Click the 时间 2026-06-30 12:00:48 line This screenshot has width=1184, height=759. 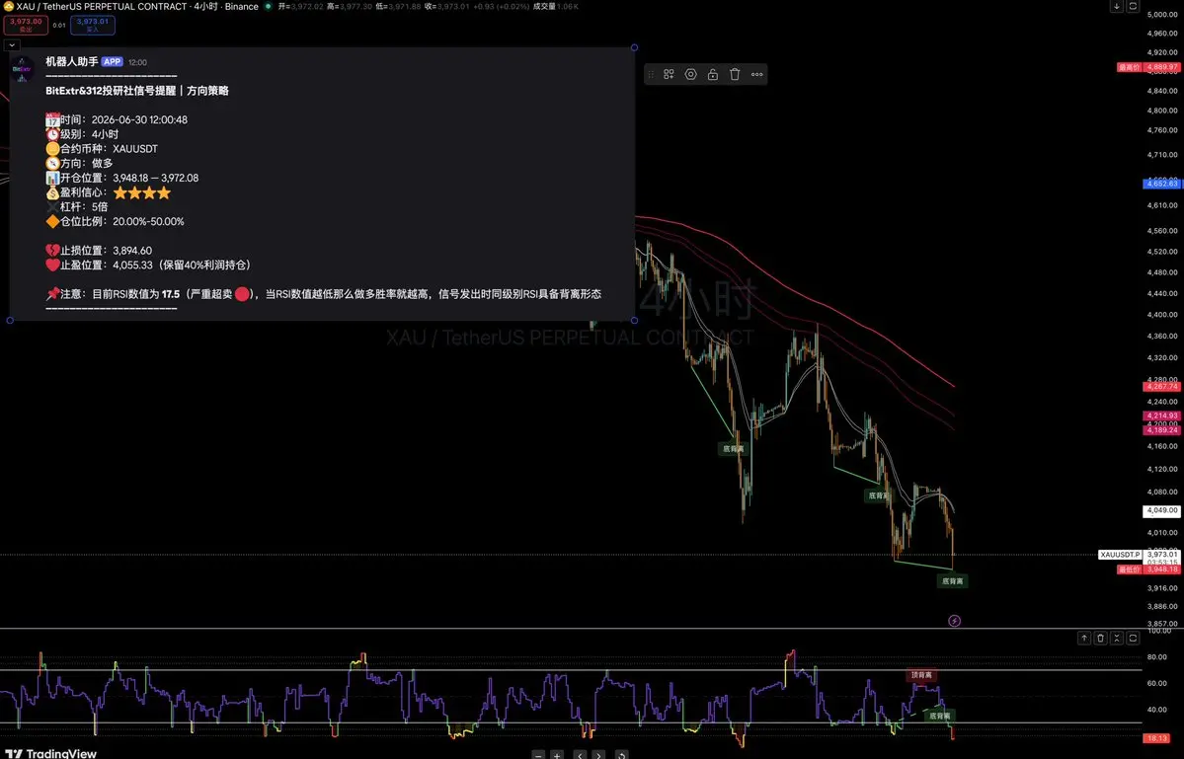[x=117, y=120]
